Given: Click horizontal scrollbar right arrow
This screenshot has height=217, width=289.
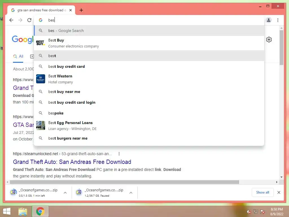Looking at the screenshot, I should (277, 182).
